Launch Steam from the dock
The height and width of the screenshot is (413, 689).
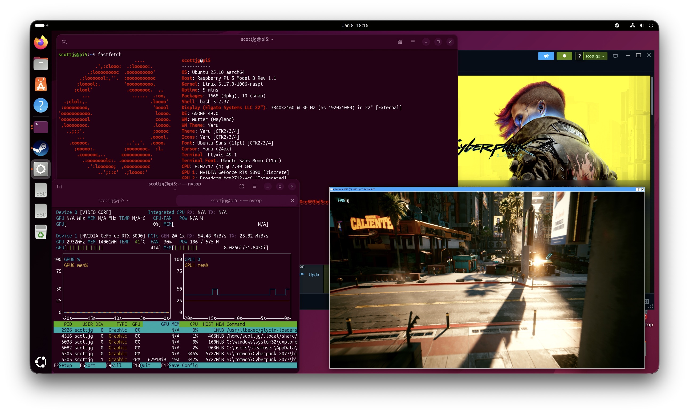(41, 148)
